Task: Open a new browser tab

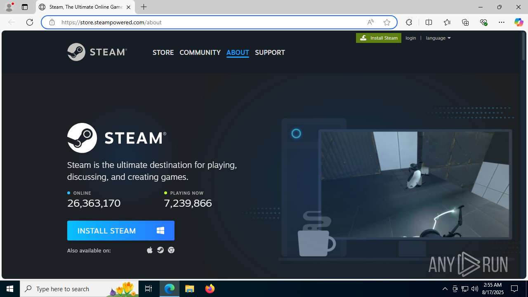Action: tap(144, 7)
